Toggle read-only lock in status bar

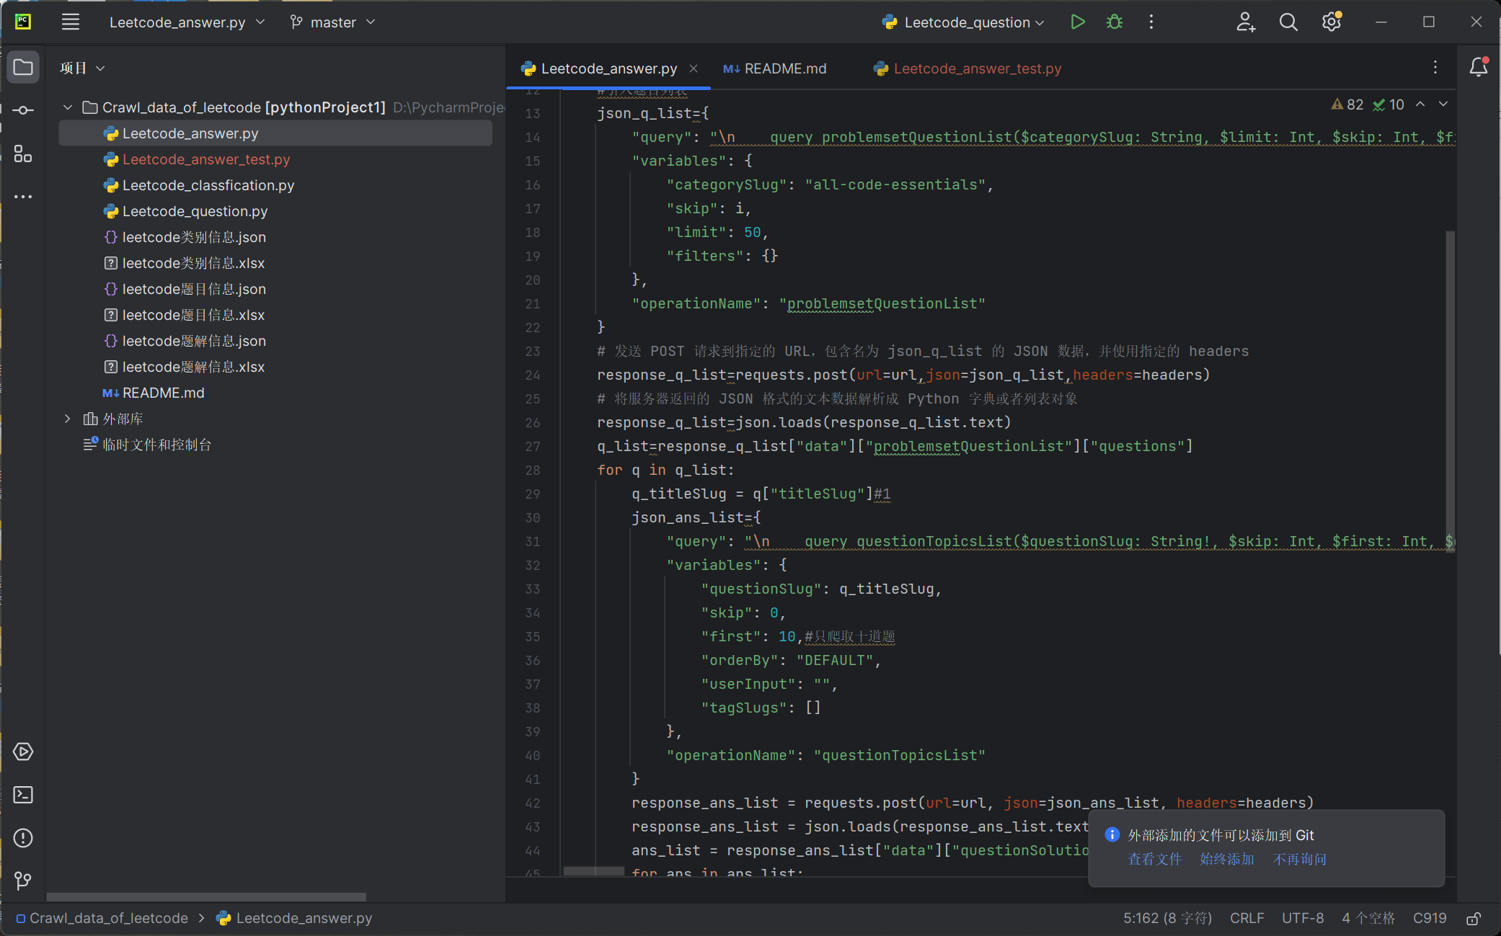[1474, 919]
